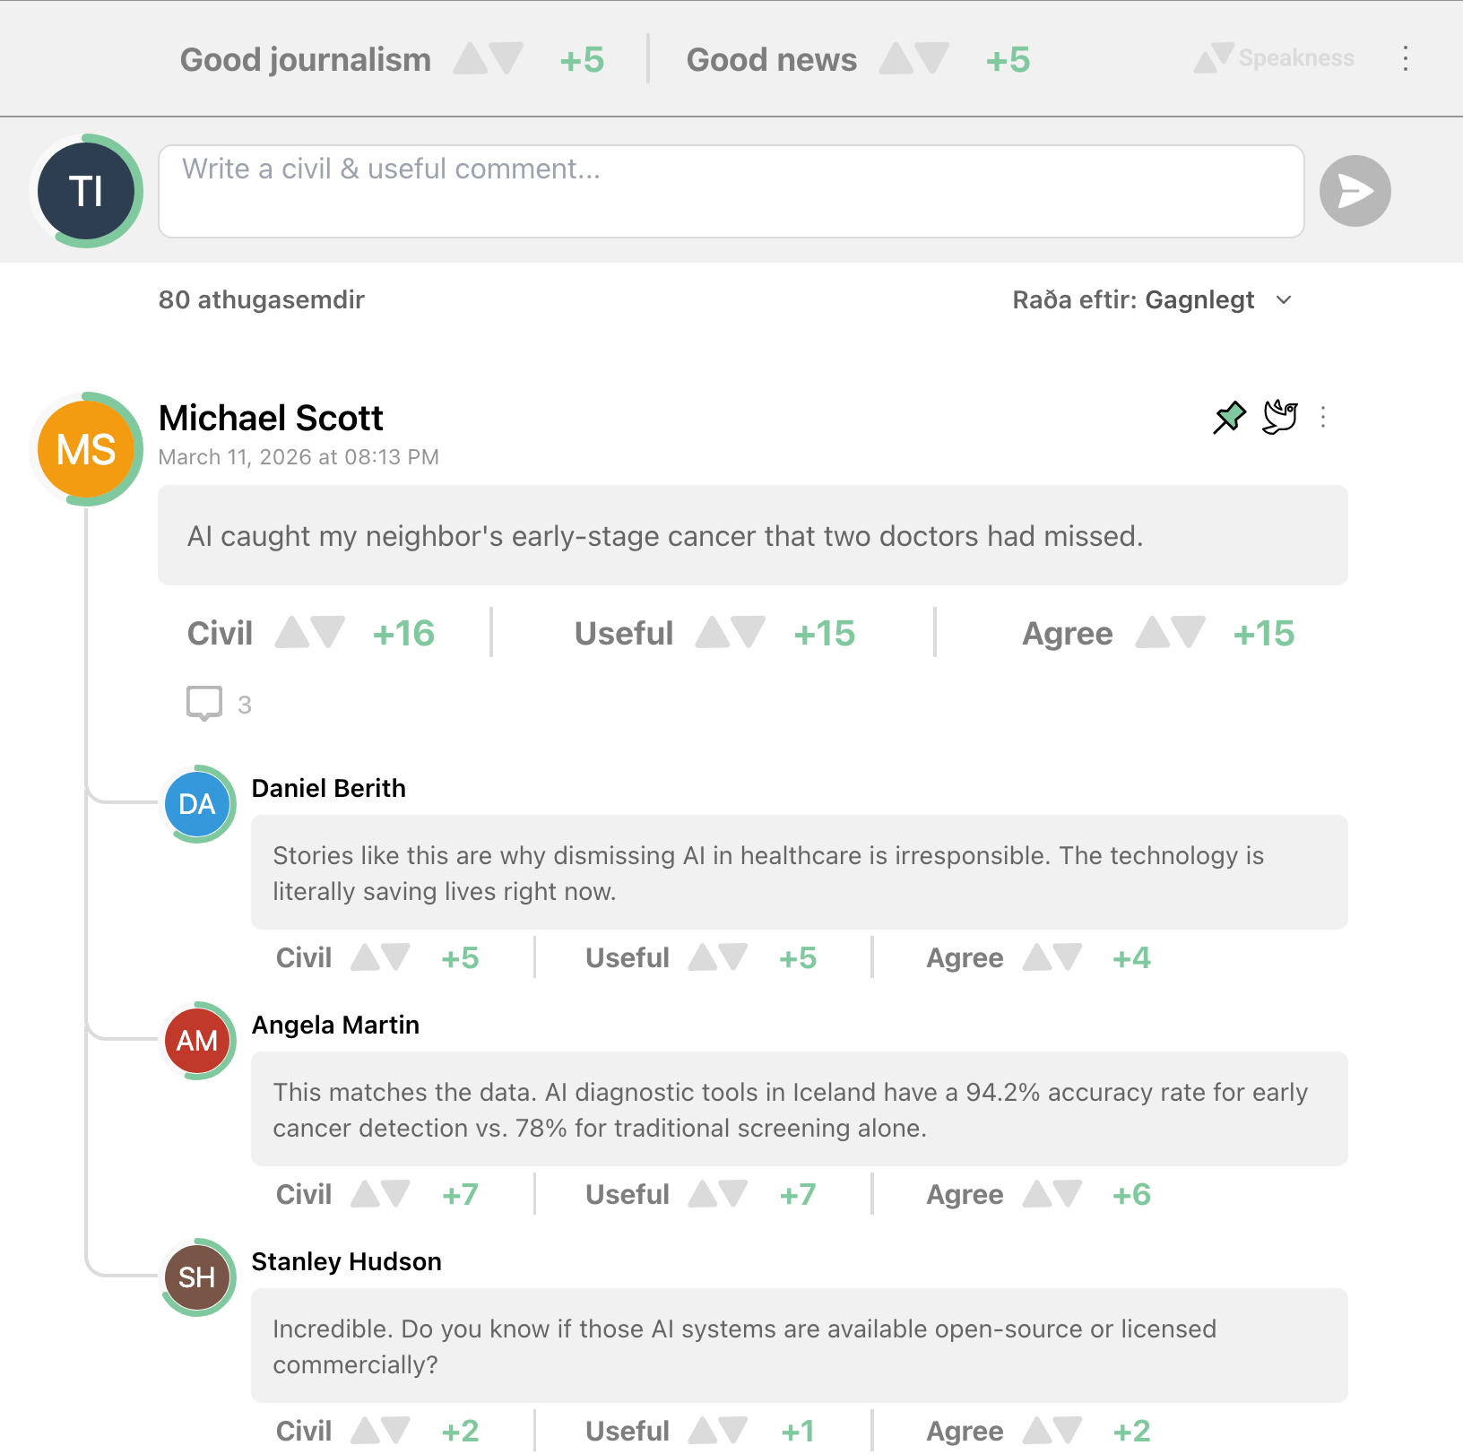Click the send comment arrow button

[1354, 191]
